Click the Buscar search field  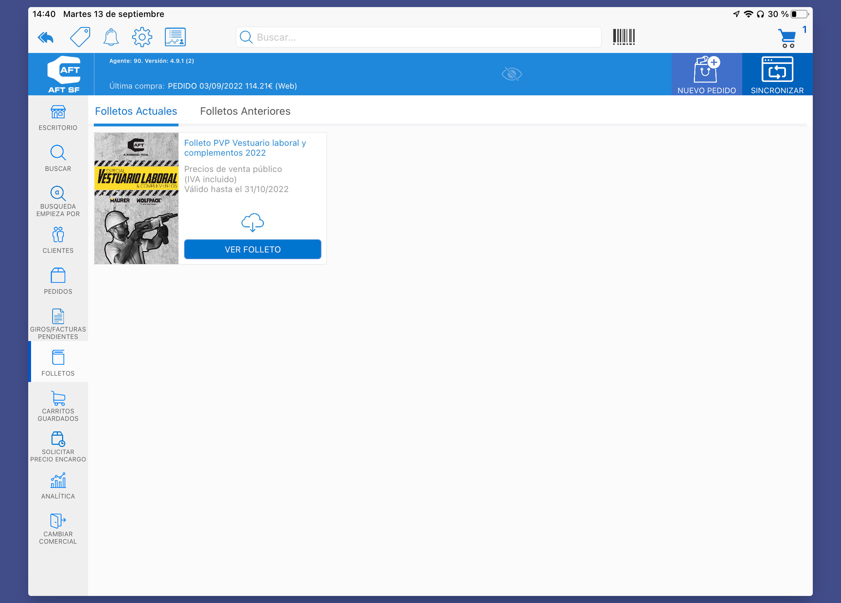pos(418,37)
